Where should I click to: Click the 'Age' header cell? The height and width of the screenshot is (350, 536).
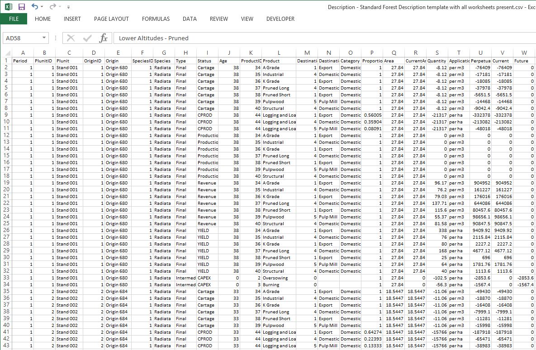click(229, 61)
